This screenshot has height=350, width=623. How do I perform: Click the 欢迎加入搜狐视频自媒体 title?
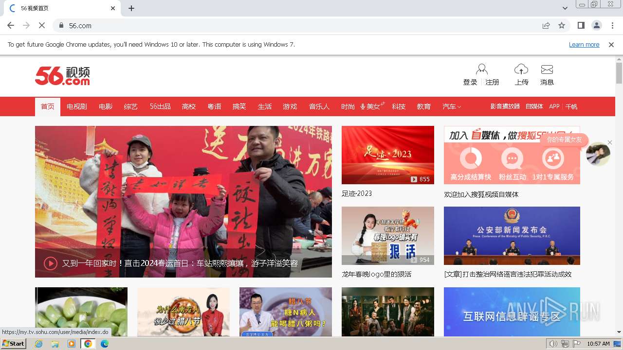coord(481,194)
